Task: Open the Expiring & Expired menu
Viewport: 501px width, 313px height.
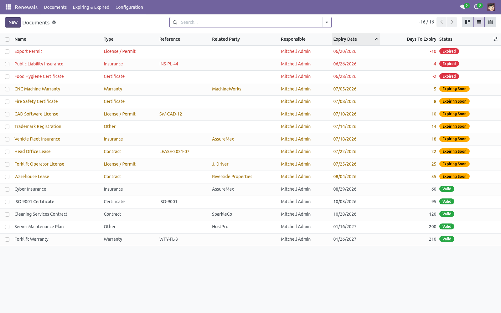Action: (91, 7)
